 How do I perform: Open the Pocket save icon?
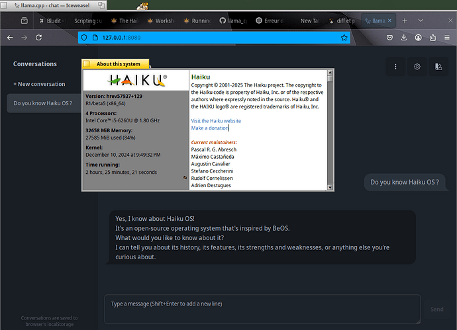pyautogui.click(x=389, y=38)
